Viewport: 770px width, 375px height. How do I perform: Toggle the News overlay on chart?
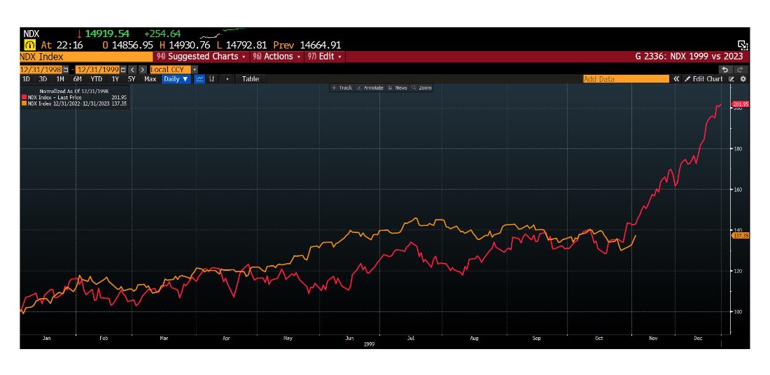pyautogui.click(x=397, y=87)
